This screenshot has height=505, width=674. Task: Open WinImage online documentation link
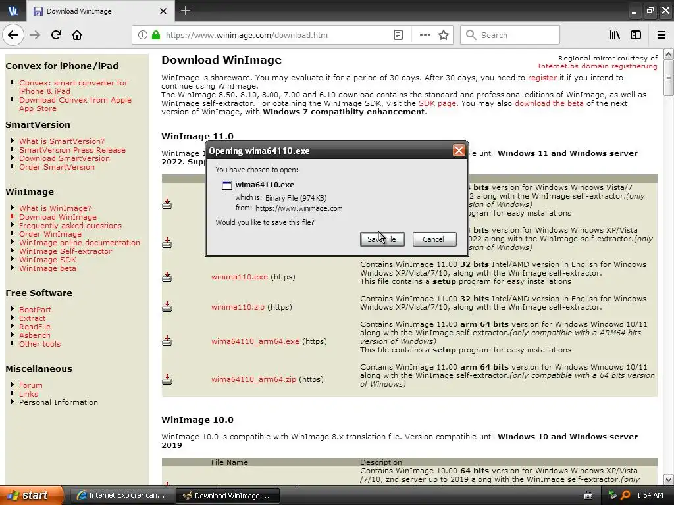click(80, 243)
